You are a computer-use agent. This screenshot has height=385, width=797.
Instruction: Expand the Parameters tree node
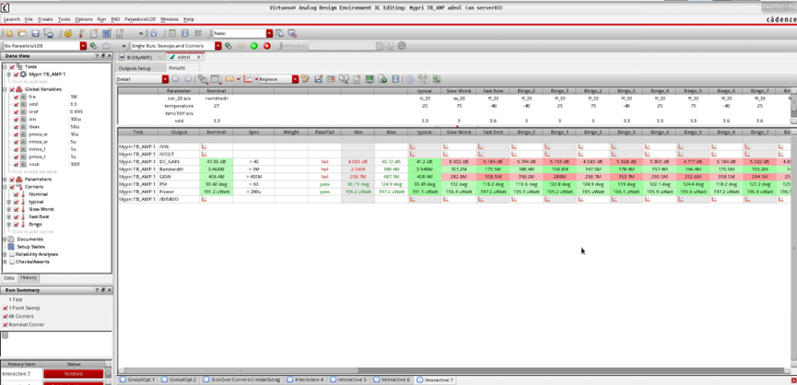pos(5,180)
